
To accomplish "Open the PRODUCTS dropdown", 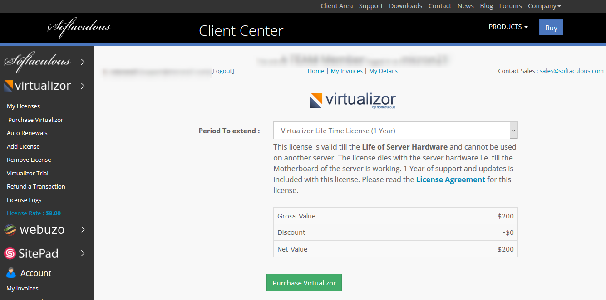I will [508, 27].
